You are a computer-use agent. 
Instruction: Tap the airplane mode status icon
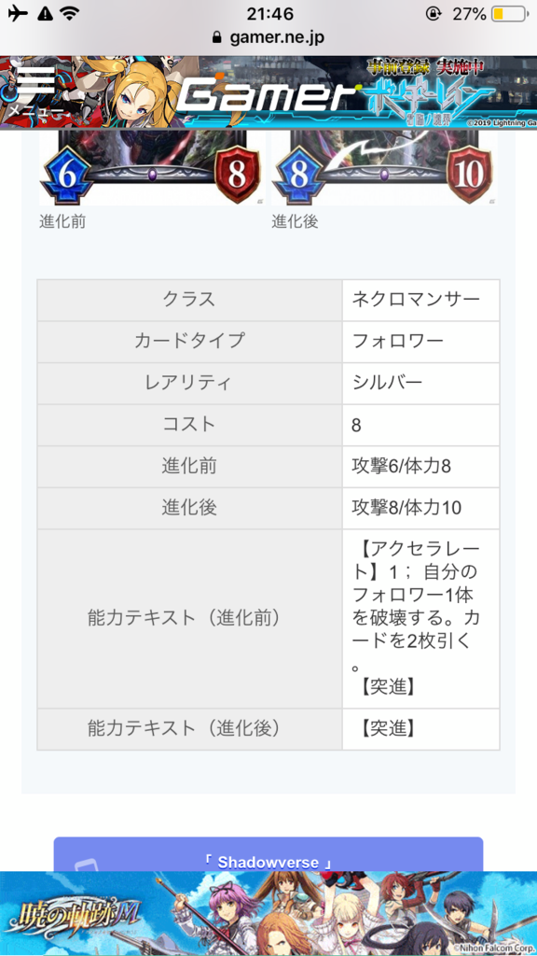[x=18, y=13]
